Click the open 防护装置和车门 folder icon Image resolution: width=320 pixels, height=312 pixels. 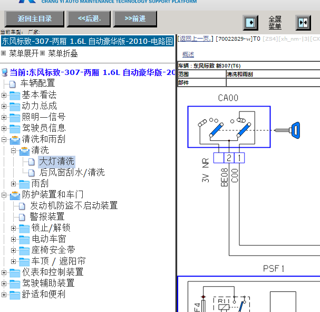click(x=15, y=195)
